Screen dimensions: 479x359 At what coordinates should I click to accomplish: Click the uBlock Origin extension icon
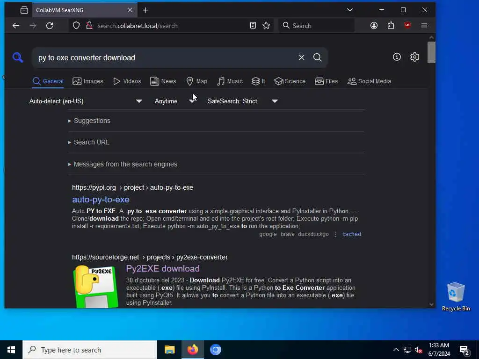(407, 26)
